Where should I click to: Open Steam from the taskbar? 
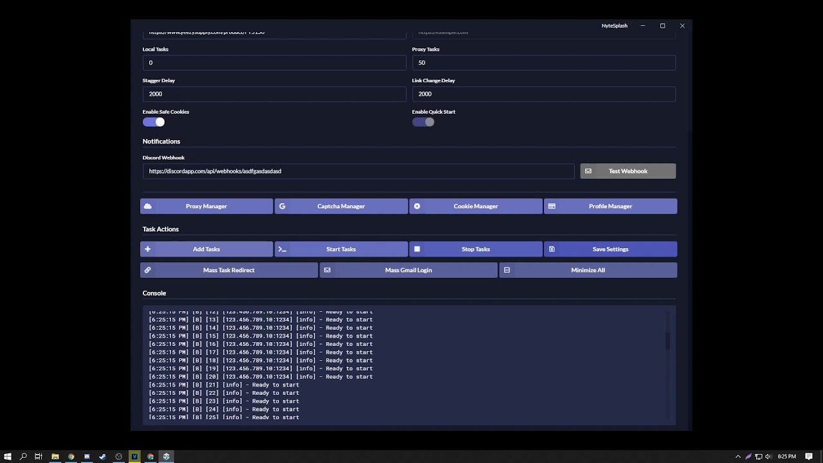(103, 457)
